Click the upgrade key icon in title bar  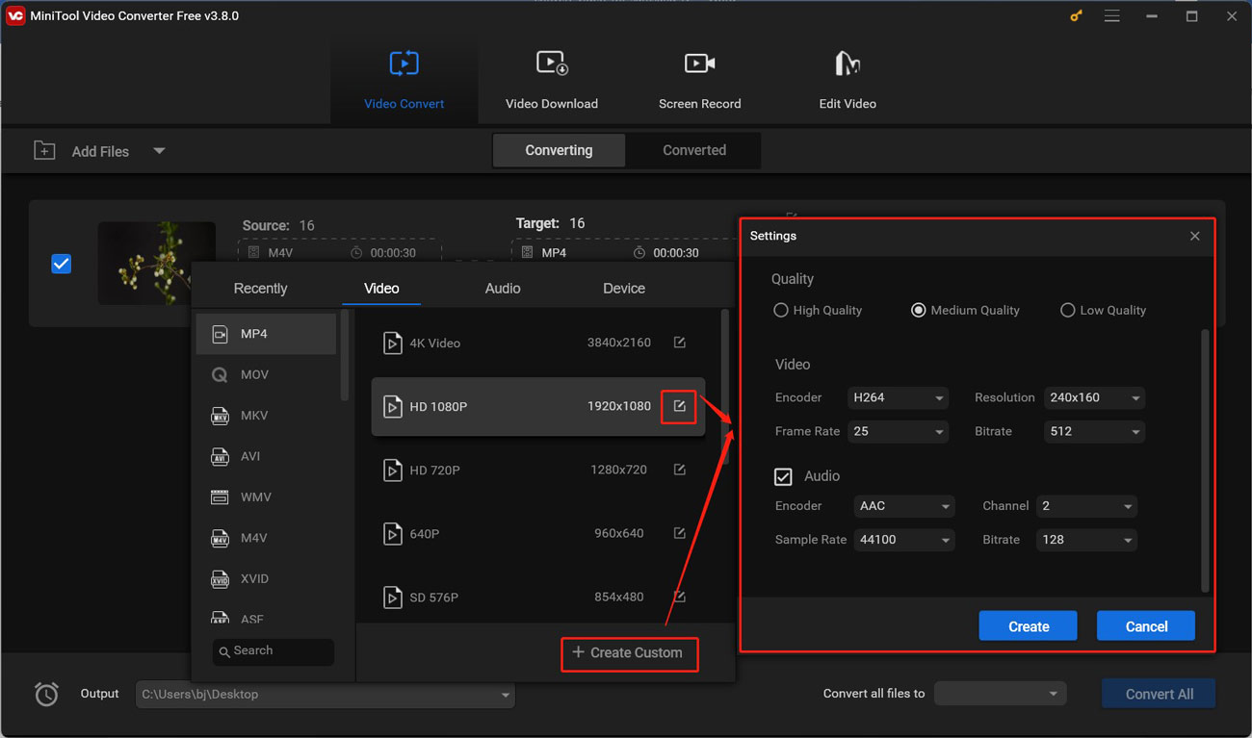click(x=1077, y=16)
